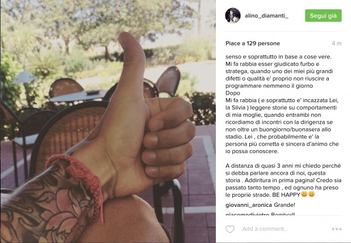The width and height of the screenshot is (351, 243).
Task: Focus the Add a comment field
Action: tap(265, 229)
